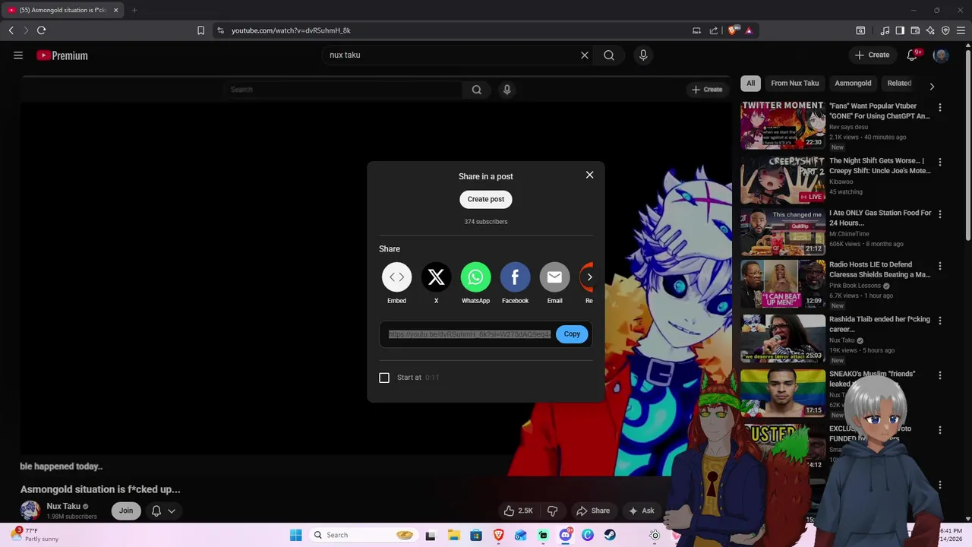The image size is (972, 547).
Task: Open the Creepy Shift live thumbnail
Action: coord(783,180)
